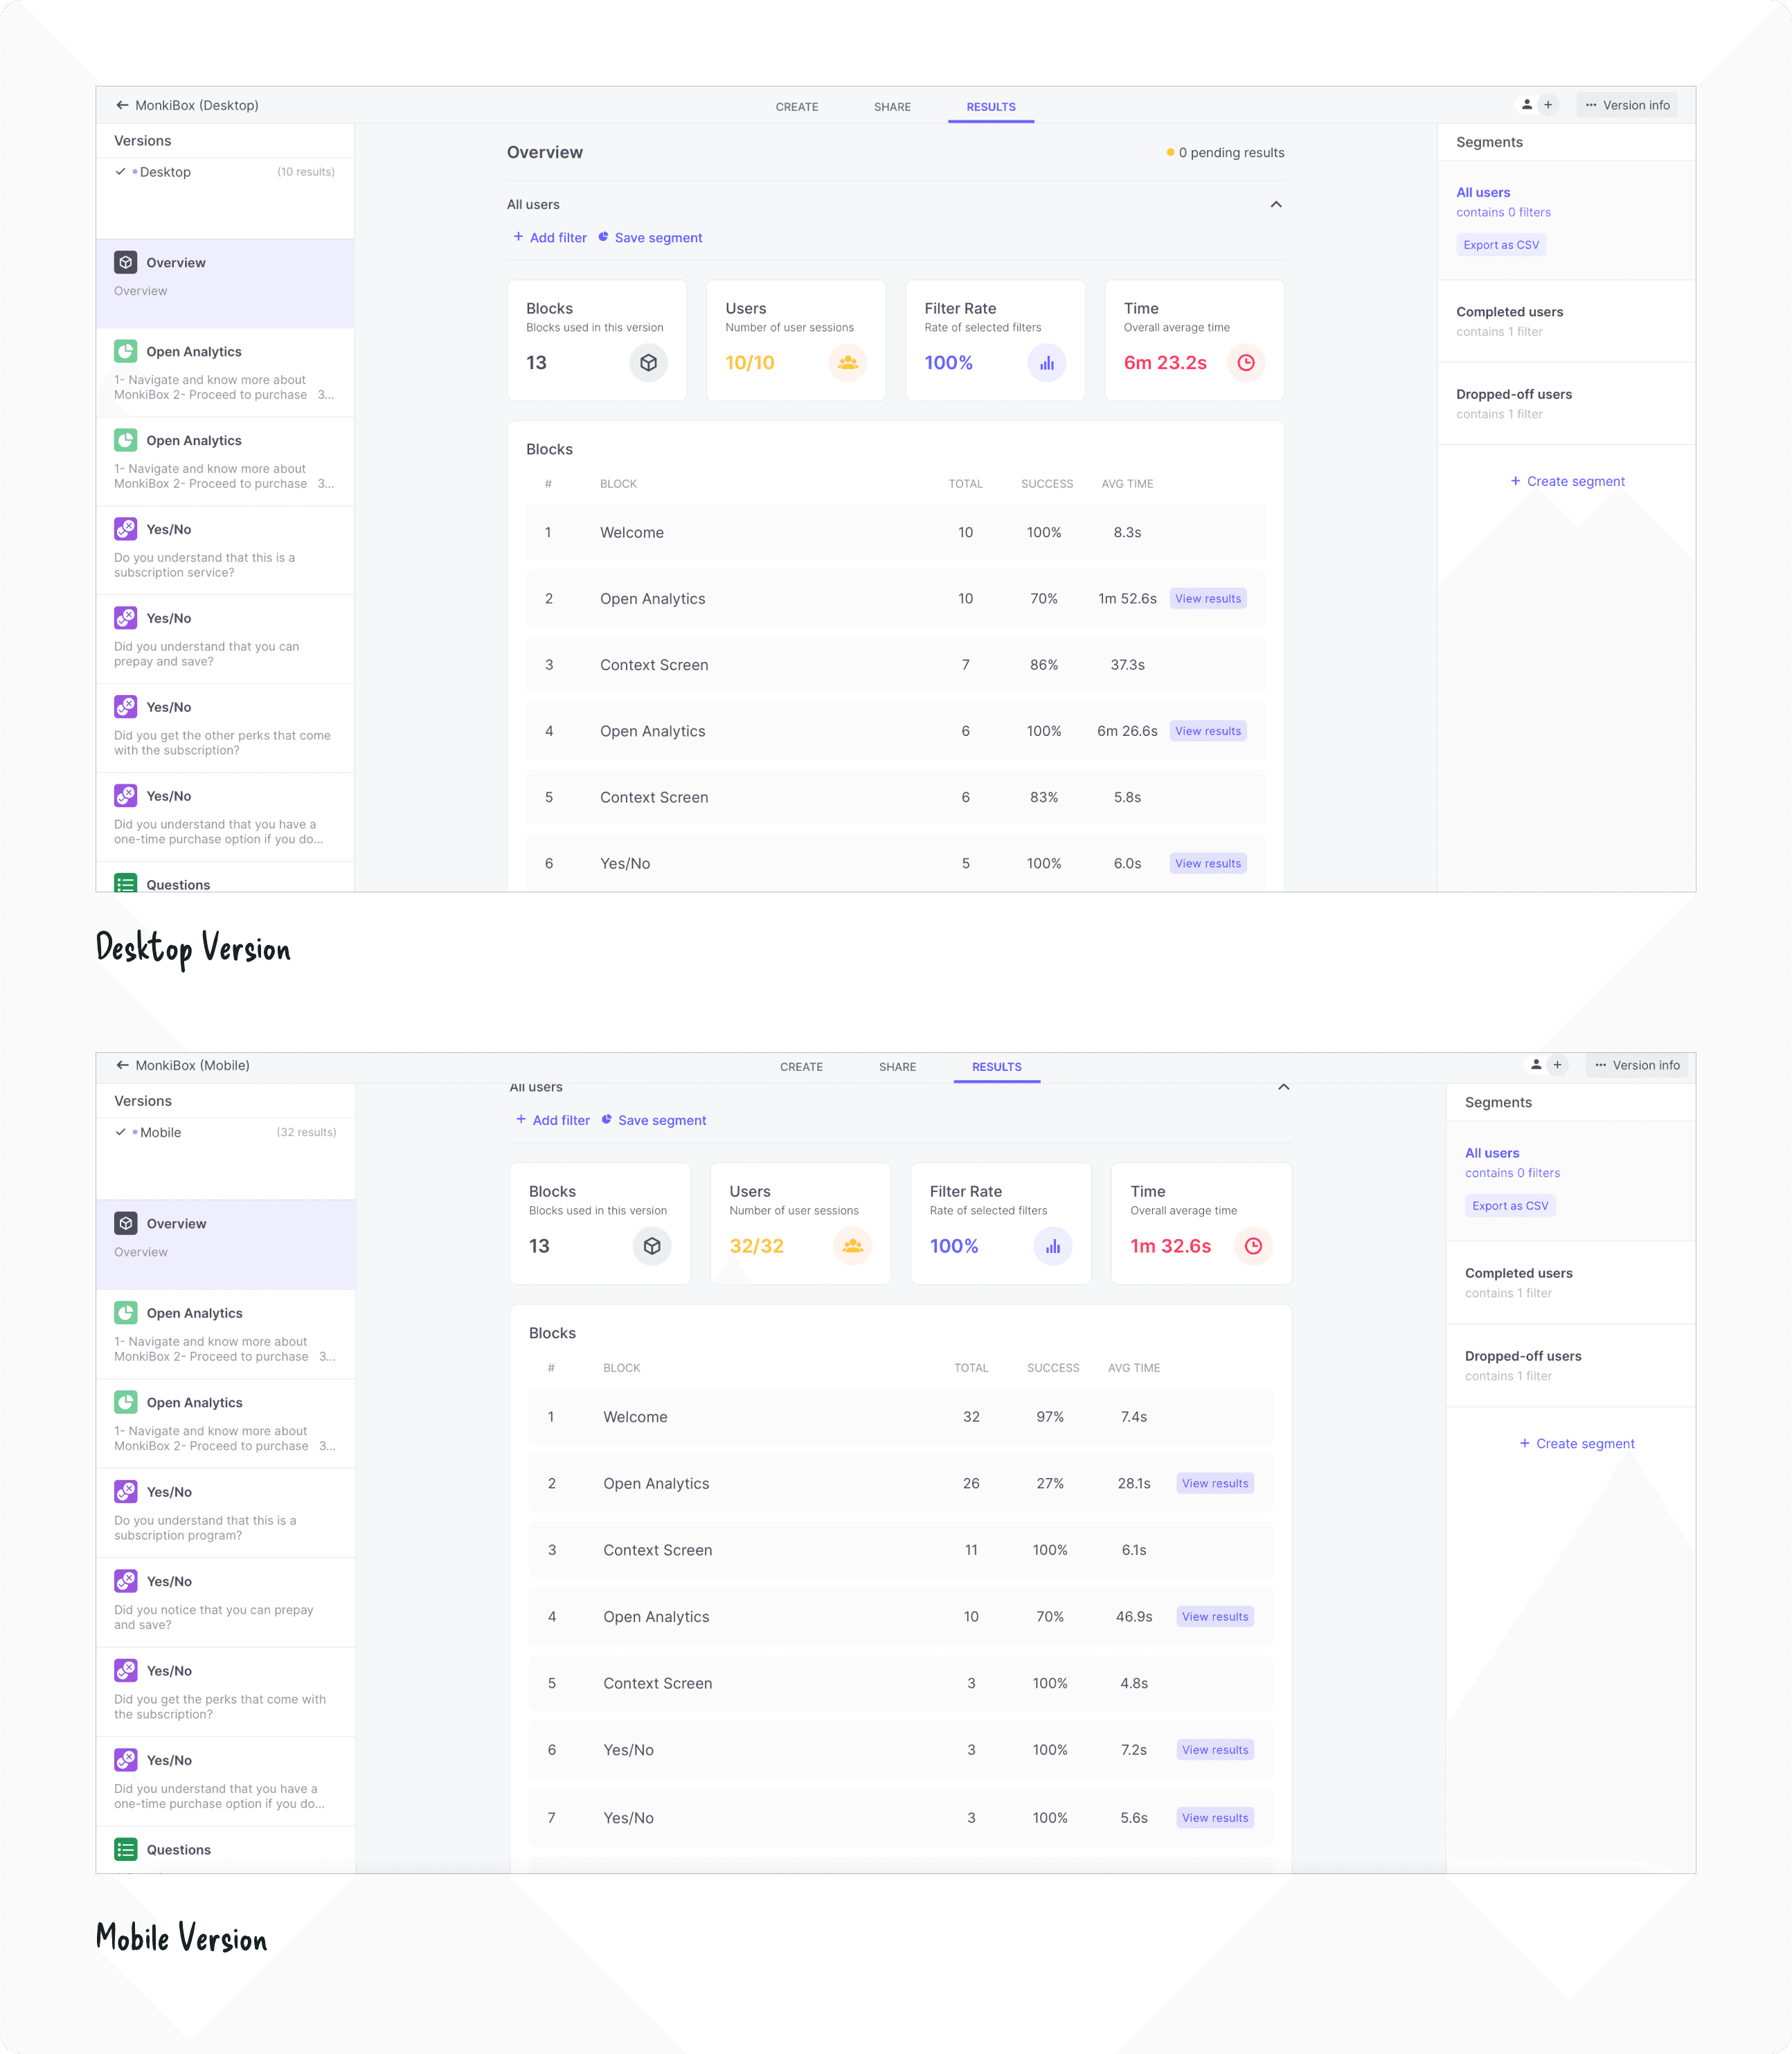Click the orange Users icon showing 10/10
The image size is (1792, 2054).
tap(847, 363)
